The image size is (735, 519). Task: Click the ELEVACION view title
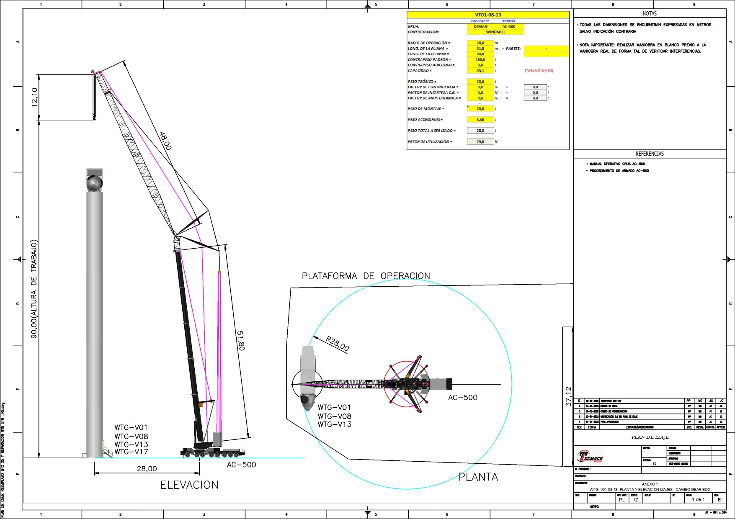pyautogui.click(x=189, y=485)
